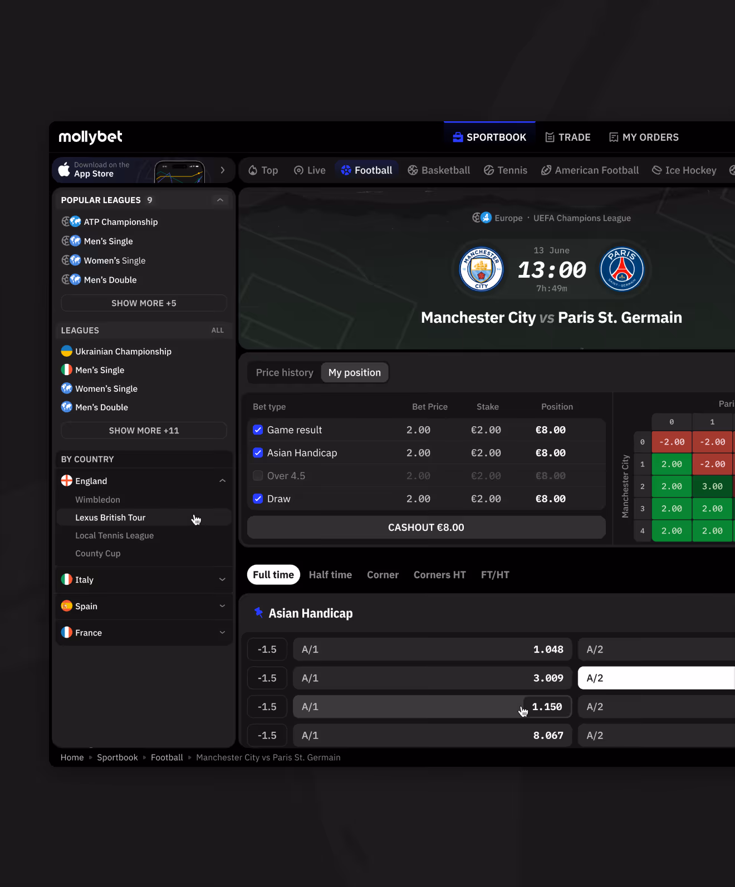Select the A/1 odds 1.048 bet
735x887 pixels.
point(432,649)
